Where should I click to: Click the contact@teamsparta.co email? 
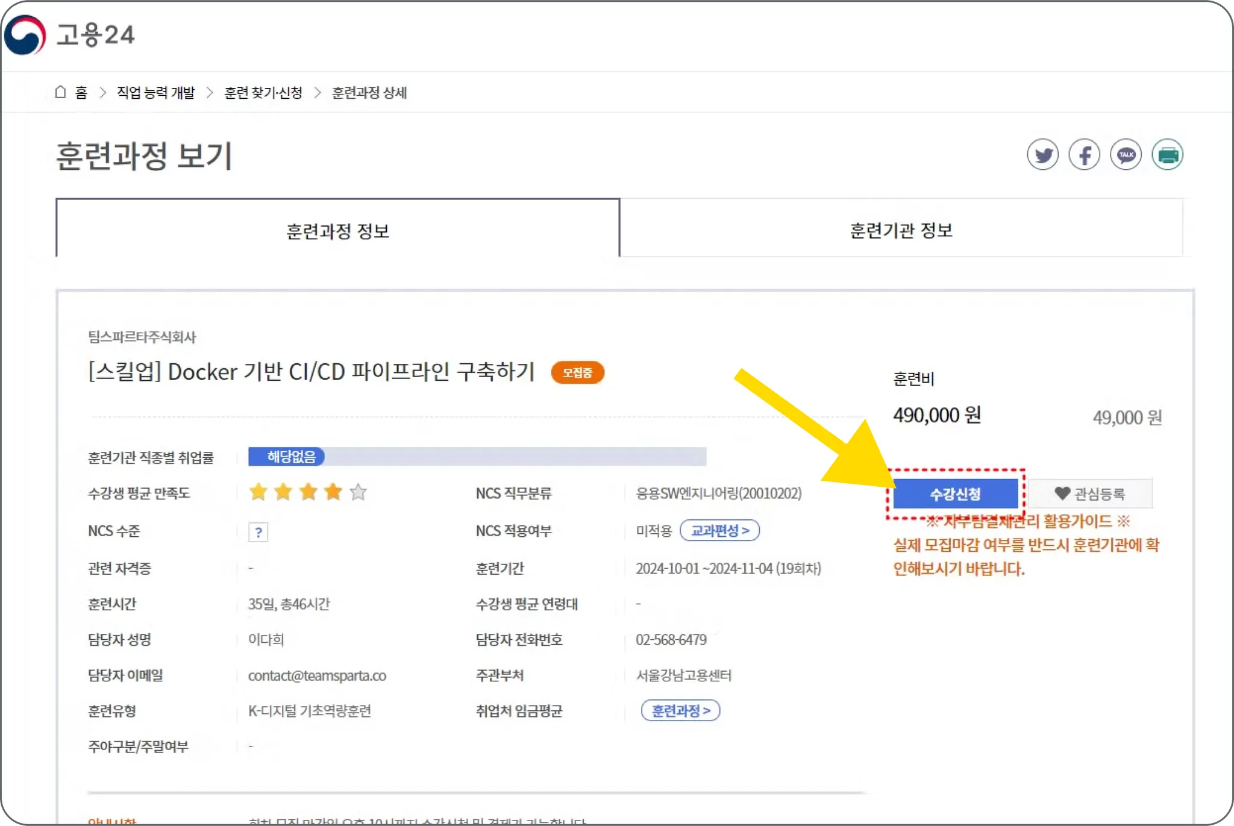click(x=317, y=675)
